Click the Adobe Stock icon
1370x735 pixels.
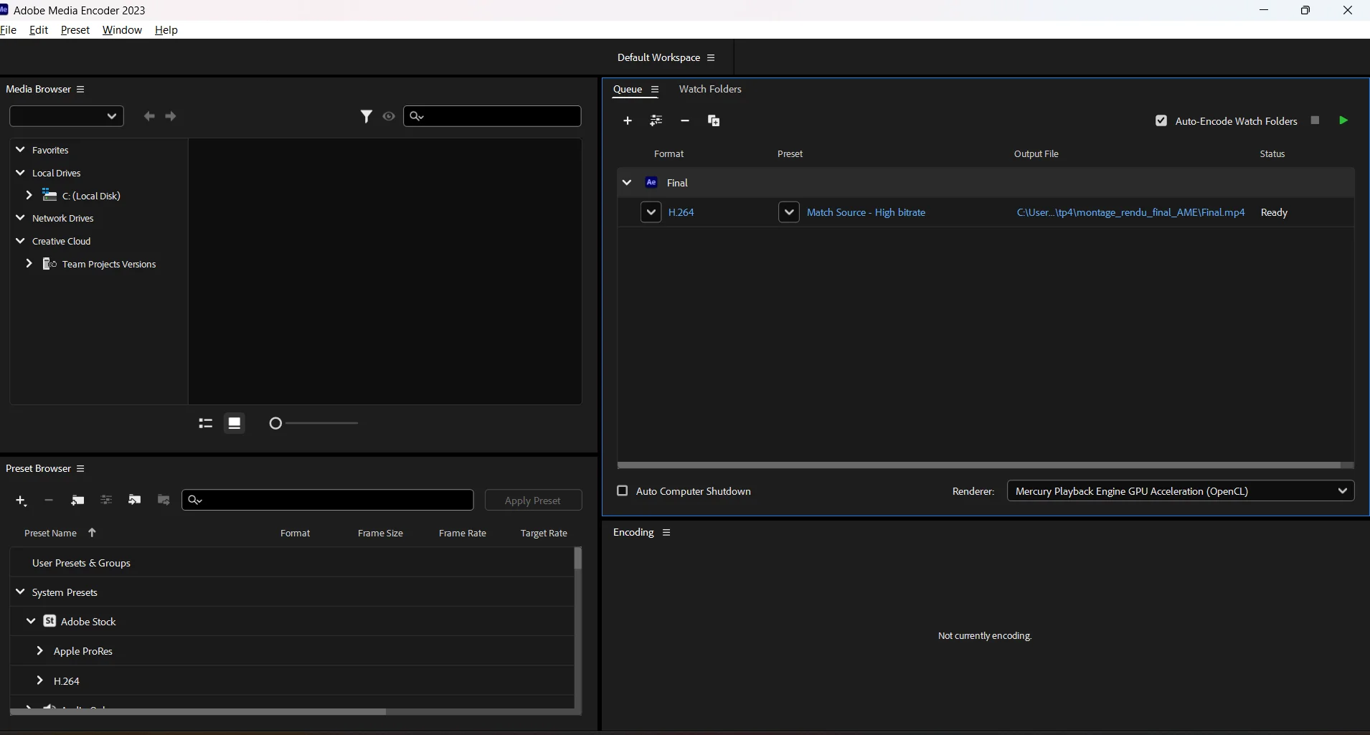coord(49,621)
